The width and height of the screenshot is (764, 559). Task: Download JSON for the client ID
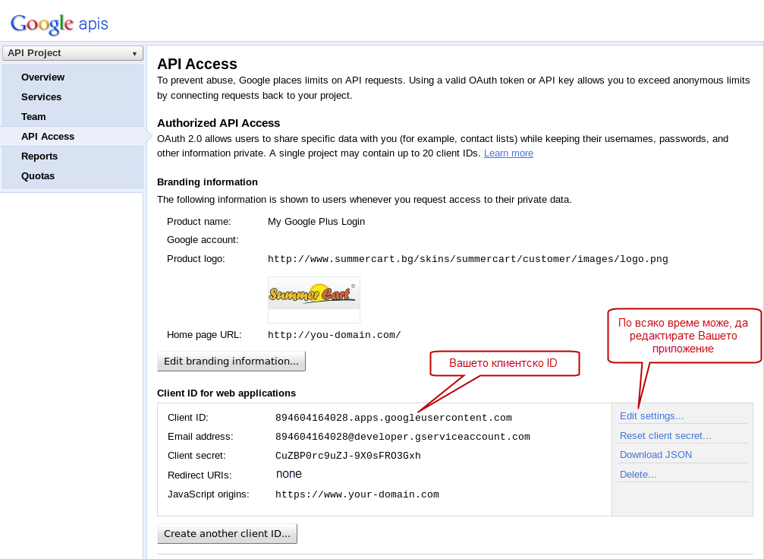point(656,455)
